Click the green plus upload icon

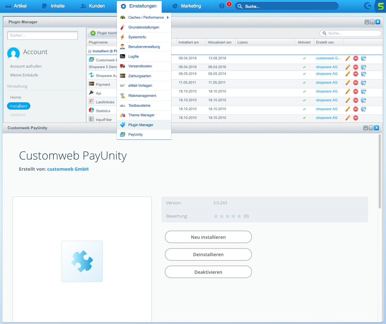93,33
